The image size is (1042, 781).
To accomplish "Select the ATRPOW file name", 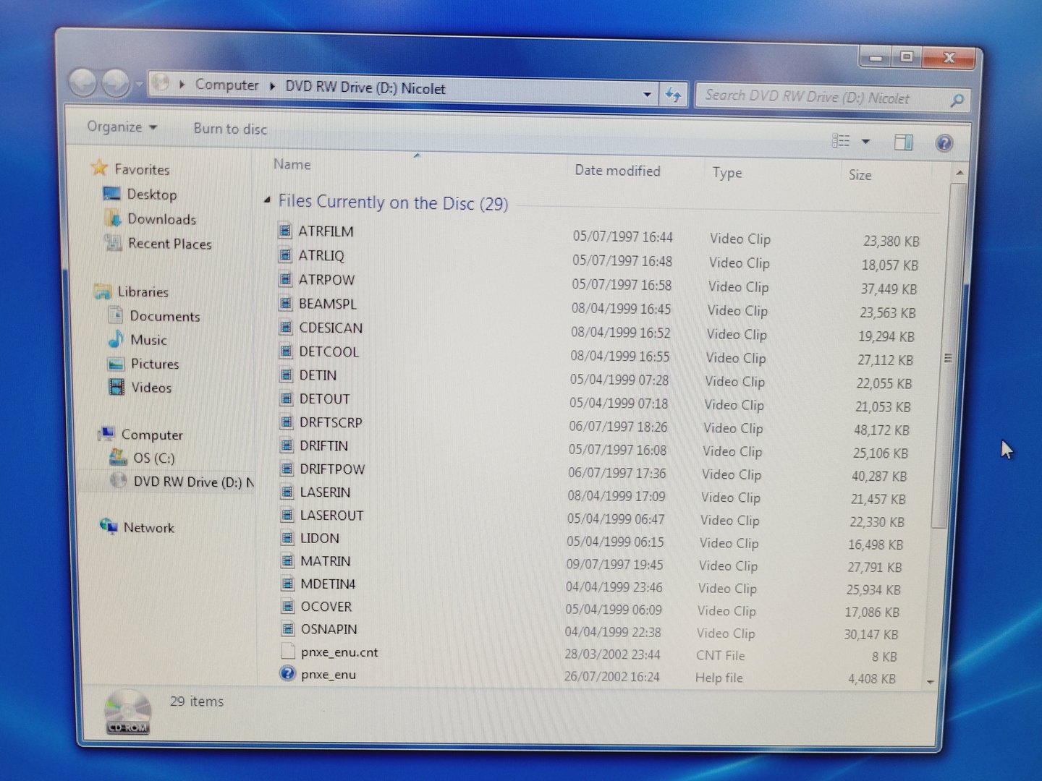I will [326, 279].
